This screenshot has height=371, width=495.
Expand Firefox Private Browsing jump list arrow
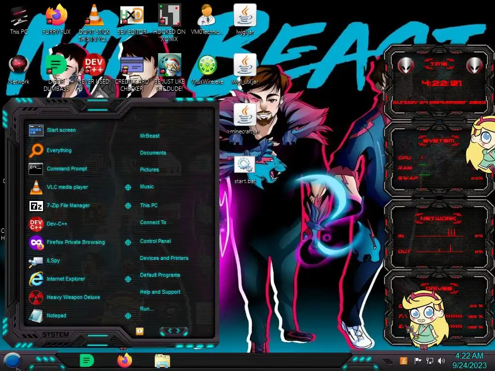(128, 243)
